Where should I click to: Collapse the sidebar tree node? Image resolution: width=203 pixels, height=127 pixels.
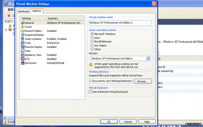tap(6, 30)
